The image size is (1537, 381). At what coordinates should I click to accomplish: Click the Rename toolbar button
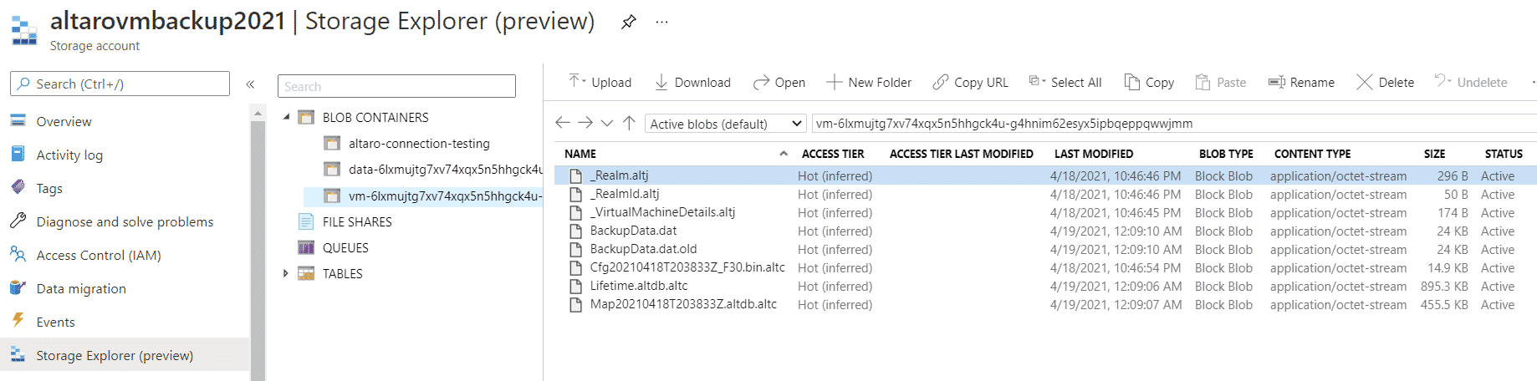click(x=1301, y=82)
